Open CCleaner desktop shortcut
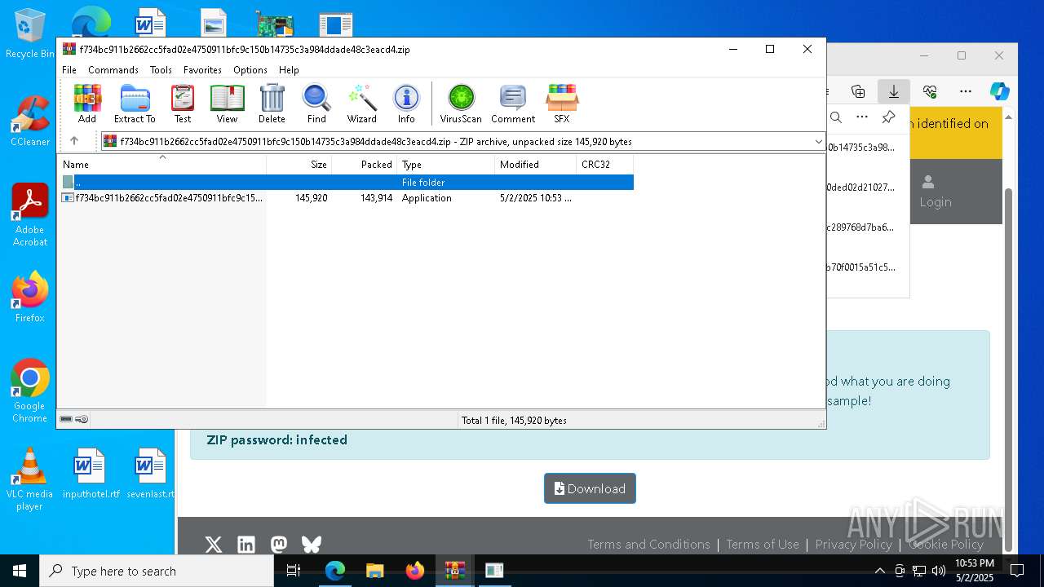 pos(29,121)
